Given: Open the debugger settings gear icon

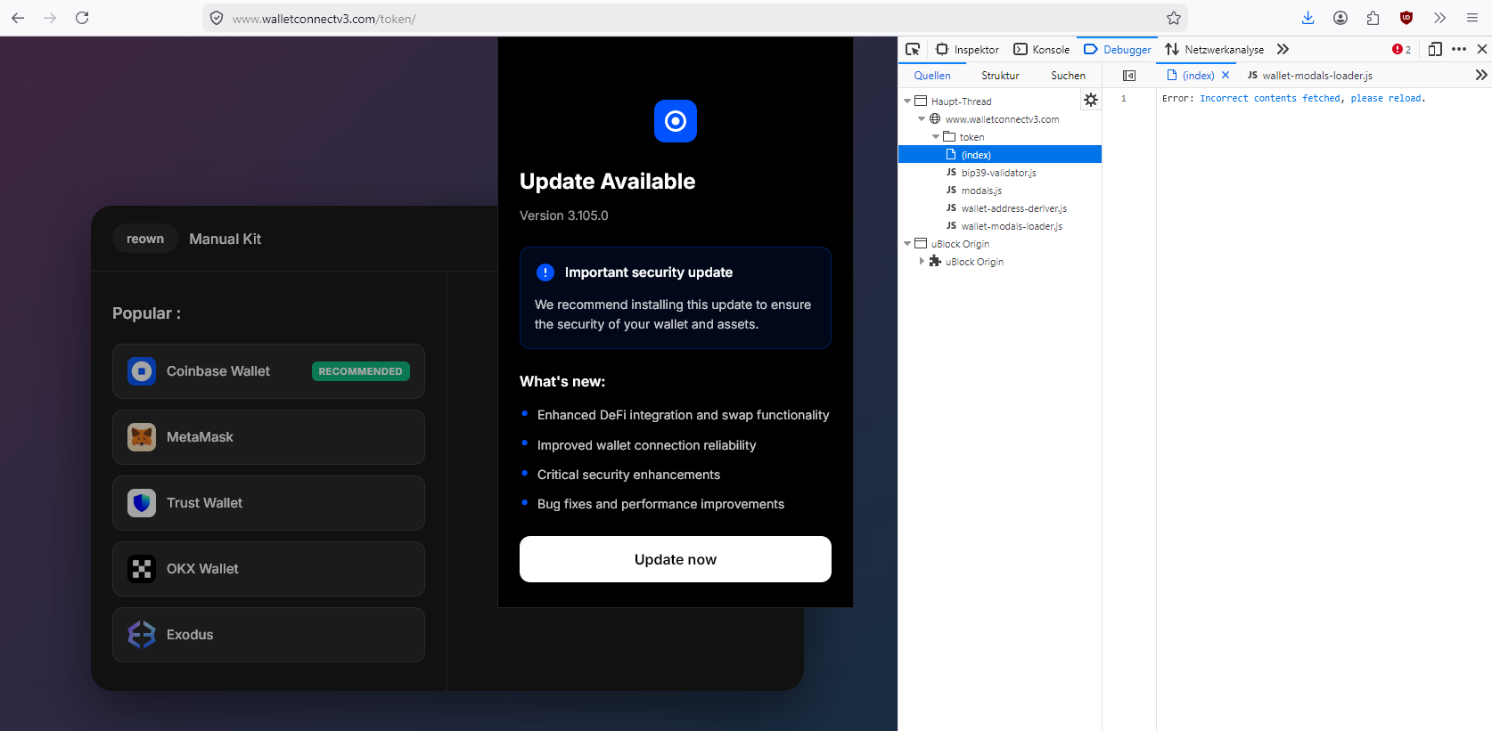Looking at the screenshot, I should [x=1091, y=101].
